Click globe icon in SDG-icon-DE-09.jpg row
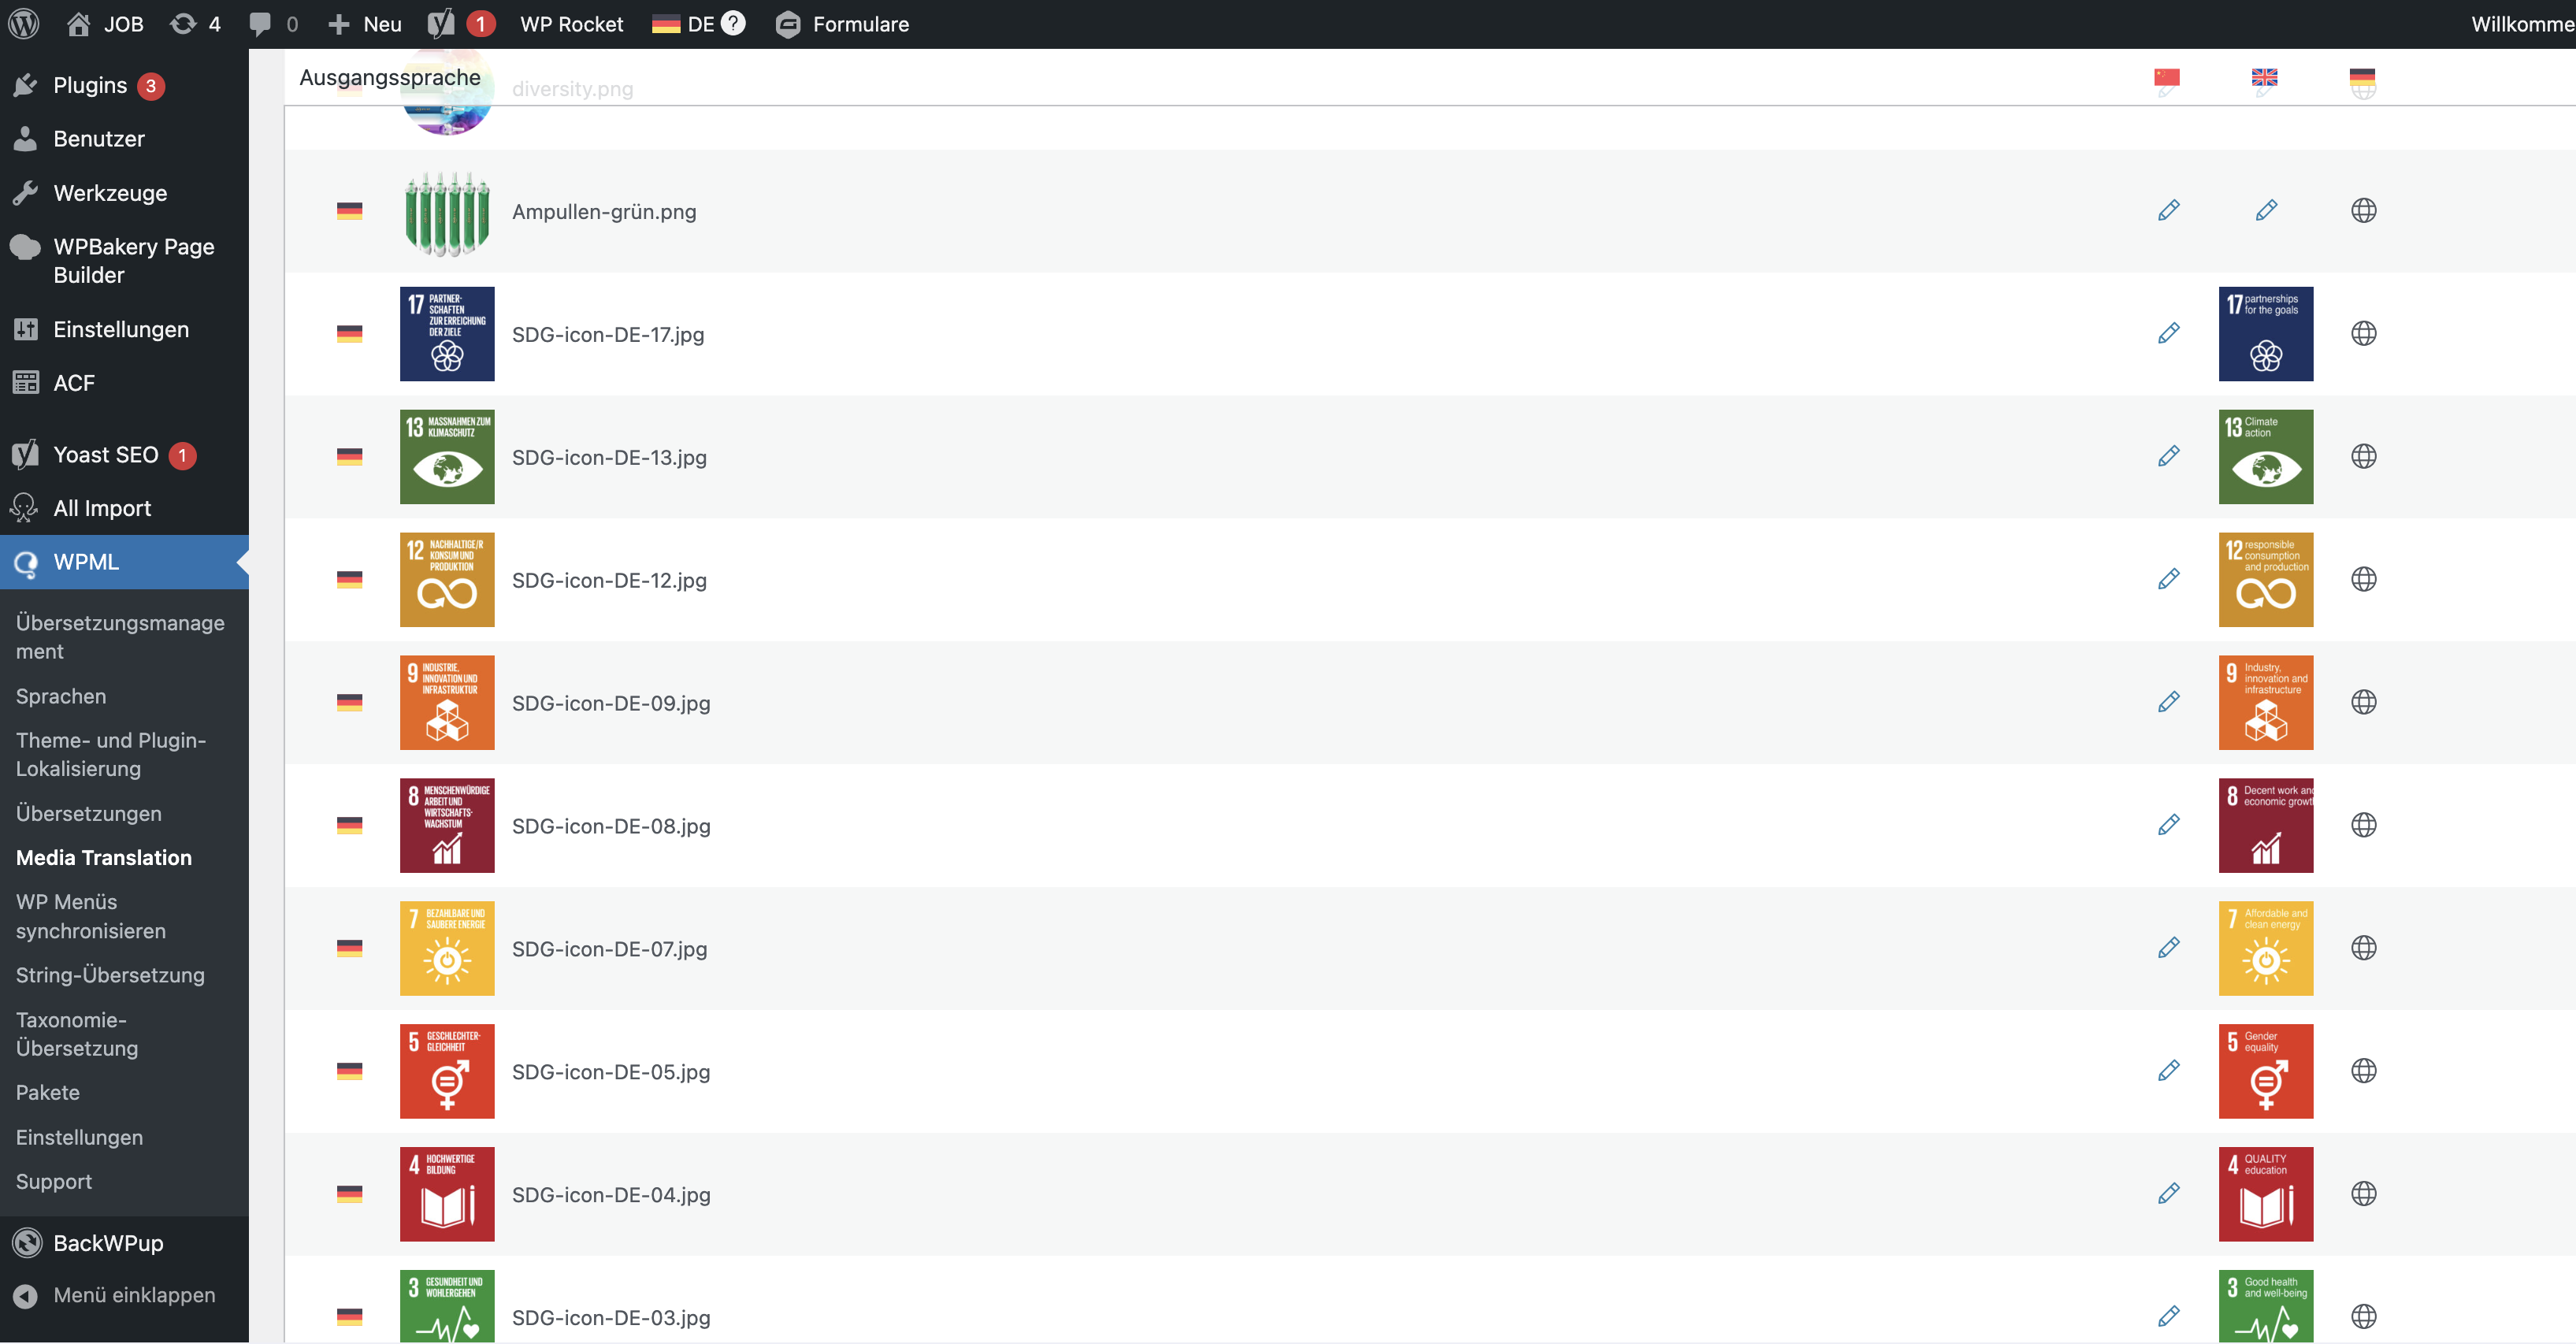 coord(2363,702)
